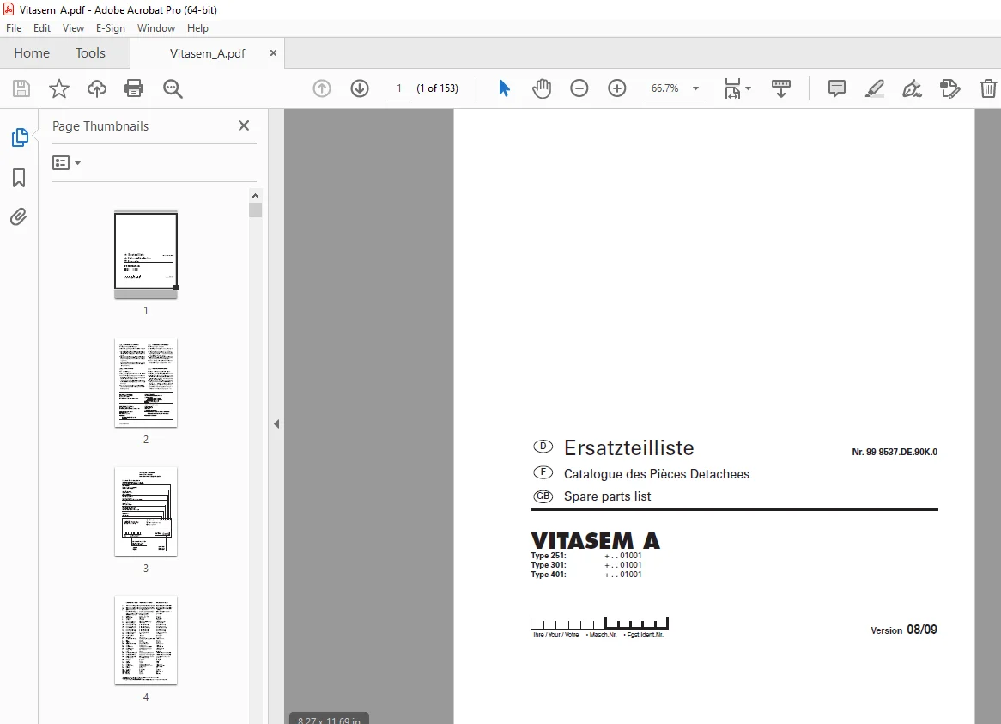This screenshot has height=724, width=1001.
Task: Select page 2 thumbnail
Action: [146, 382]
